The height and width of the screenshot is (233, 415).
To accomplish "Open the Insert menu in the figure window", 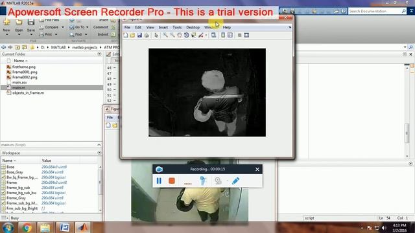I will pyautogui.click(x=163, y=27).
